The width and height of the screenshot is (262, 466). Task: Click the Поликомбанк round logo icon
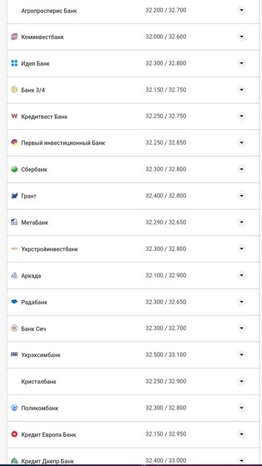14,408
